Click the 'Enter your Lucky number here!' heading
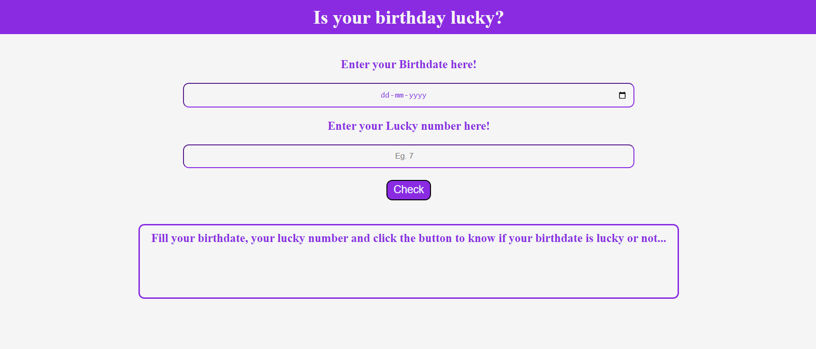 (408, 126)
